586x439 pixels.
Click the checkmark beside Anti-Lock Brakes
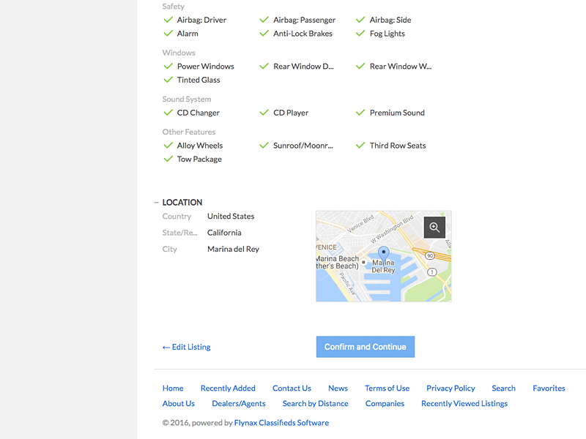click(x=264, y=33)
